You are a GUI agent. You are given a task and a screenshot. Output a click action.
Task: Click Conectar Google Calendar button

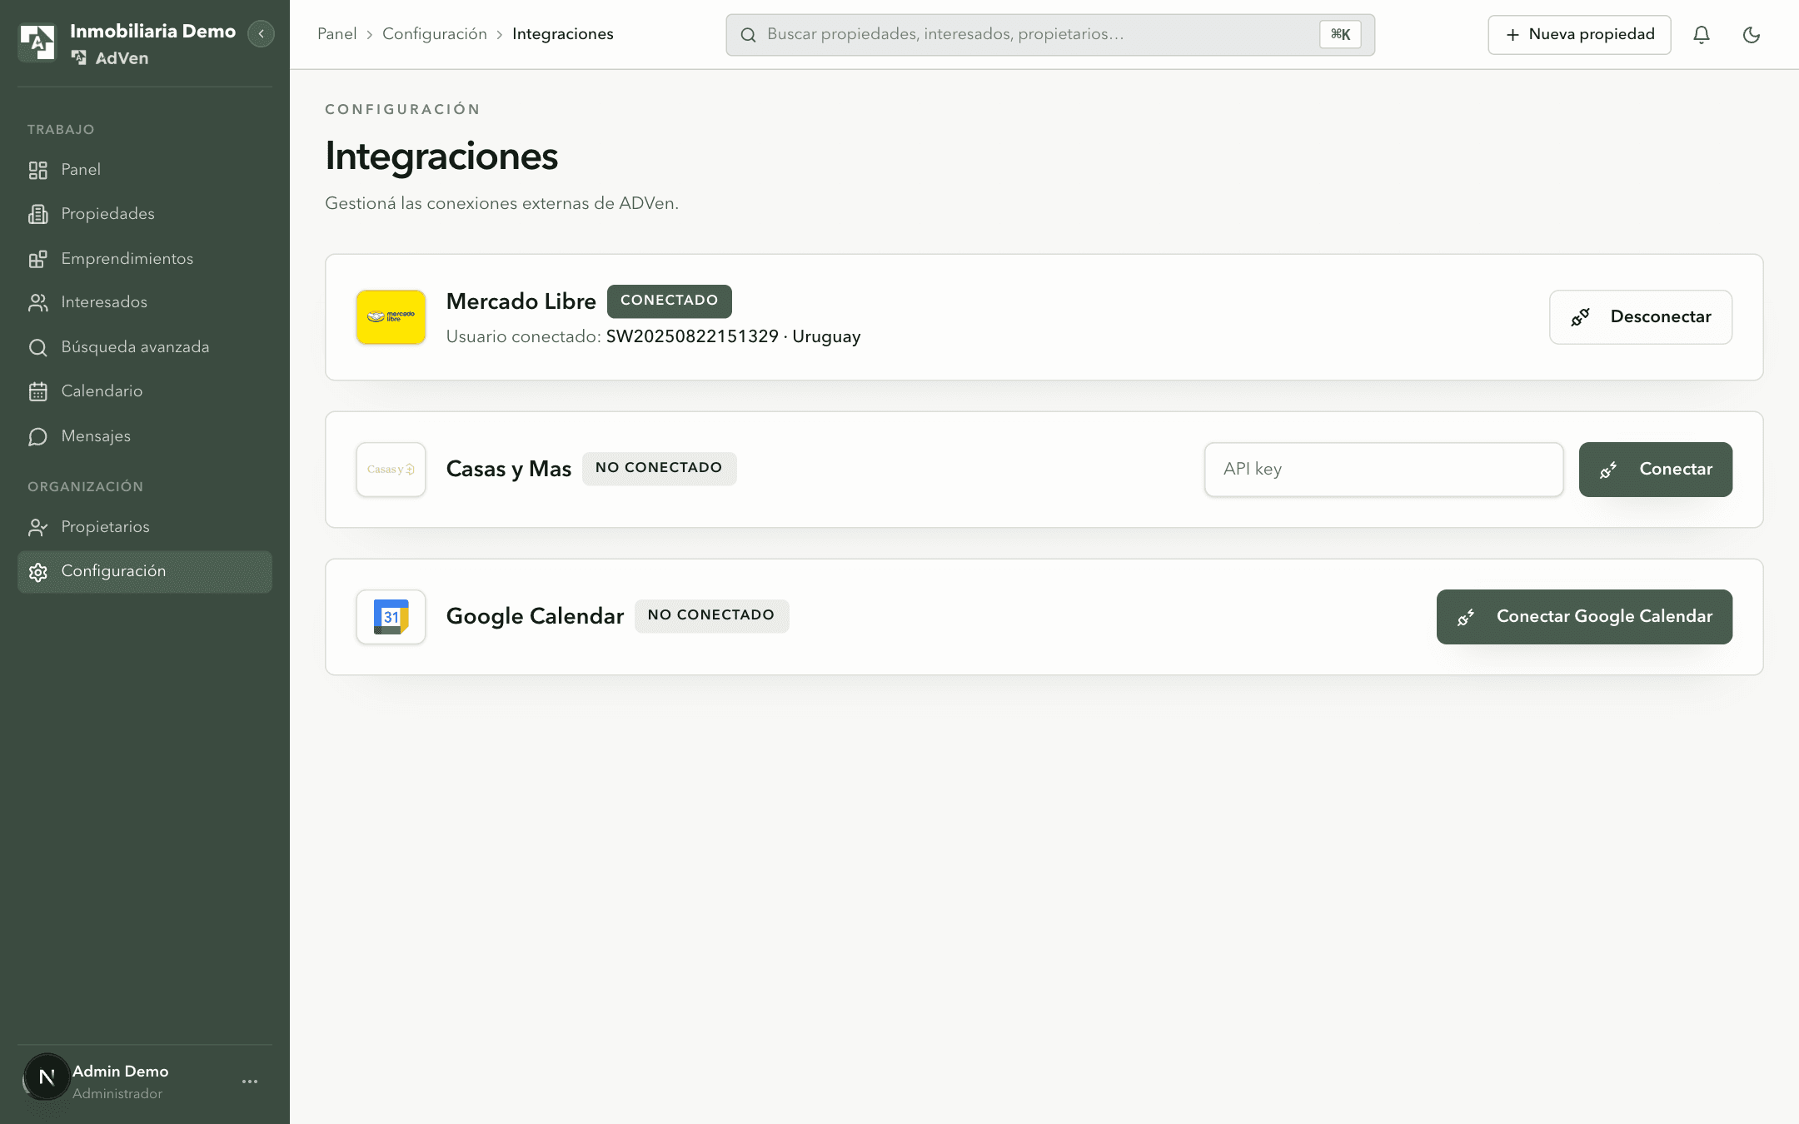click(1584, 617)
